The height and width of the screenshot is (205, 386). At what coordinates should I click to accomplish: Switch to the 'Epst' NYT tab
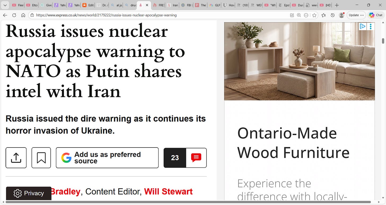285,5
